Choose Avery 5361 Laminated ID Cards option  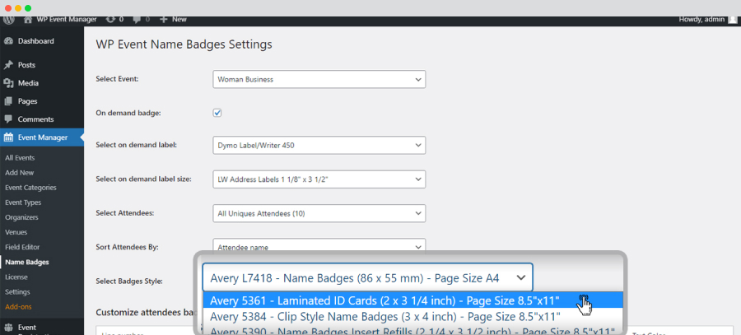tap(413, 300)
